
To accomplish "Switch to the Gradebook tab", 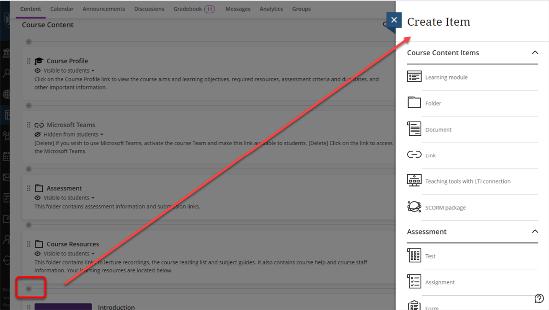I will 194,9.
